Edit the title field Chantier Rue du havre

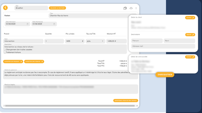(x=89, y=16)
